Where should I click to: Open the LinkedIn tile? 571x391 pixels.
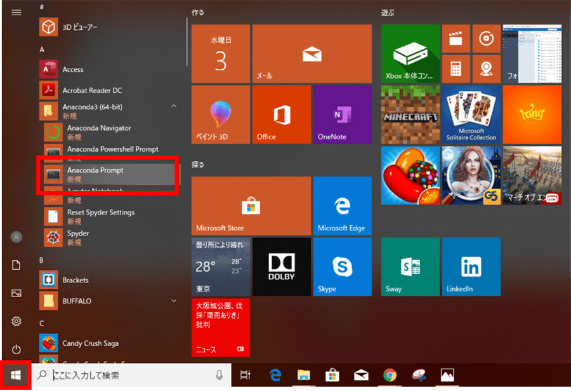(471, 267)
